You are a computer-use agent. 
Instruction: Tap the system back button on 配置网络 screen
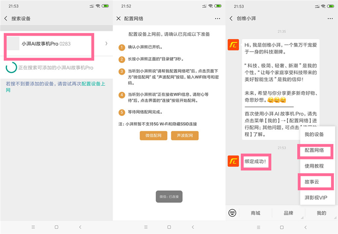pos(193,227)
